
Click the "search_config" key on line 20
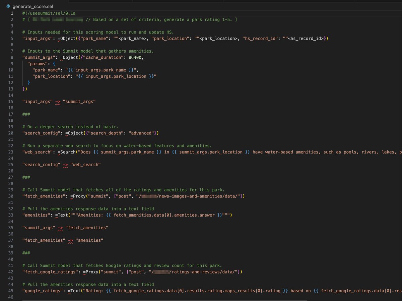coord(41,133)
